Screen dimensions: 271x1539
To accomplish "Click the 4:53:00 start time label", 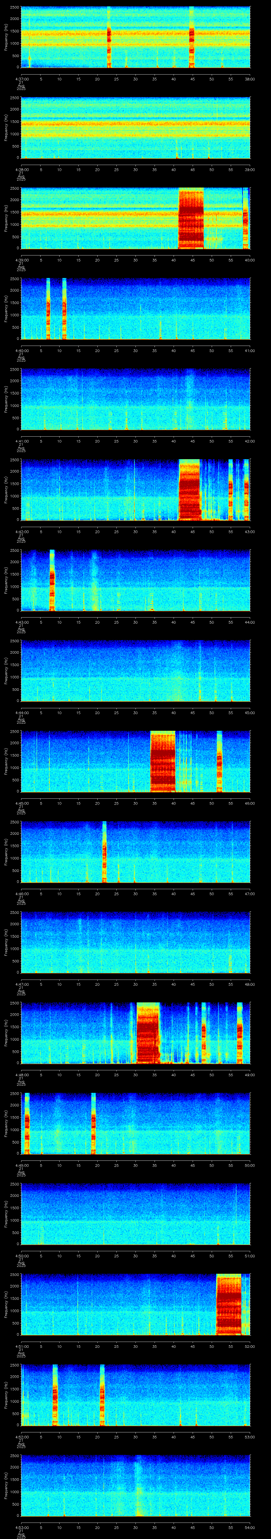I will point(21,1528).
